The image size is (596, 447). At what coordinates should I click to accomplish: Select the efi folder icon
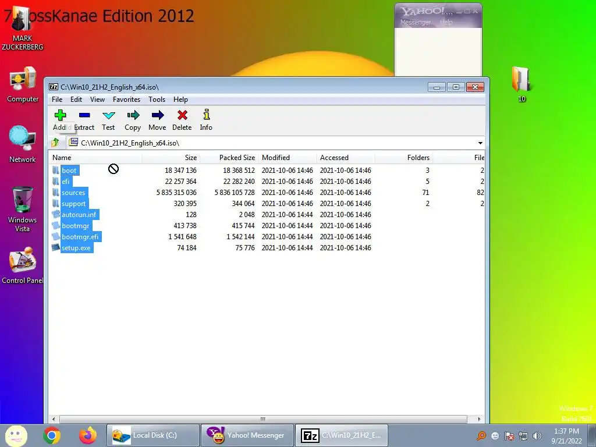(x=56, y=181)
